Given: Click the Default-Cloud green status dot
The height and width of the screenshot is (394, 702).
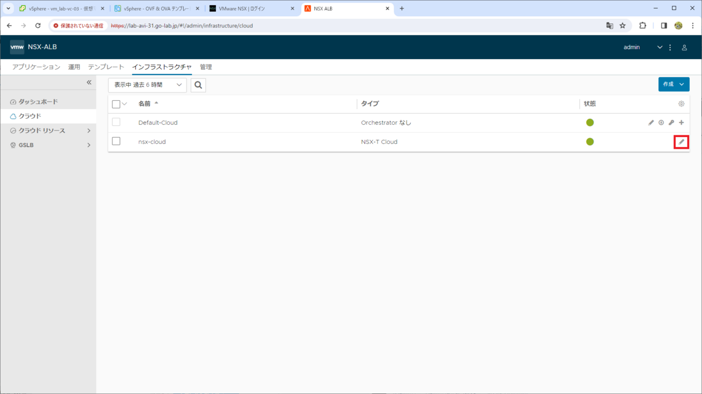Looking at the screenshot, I should point(590,122).
